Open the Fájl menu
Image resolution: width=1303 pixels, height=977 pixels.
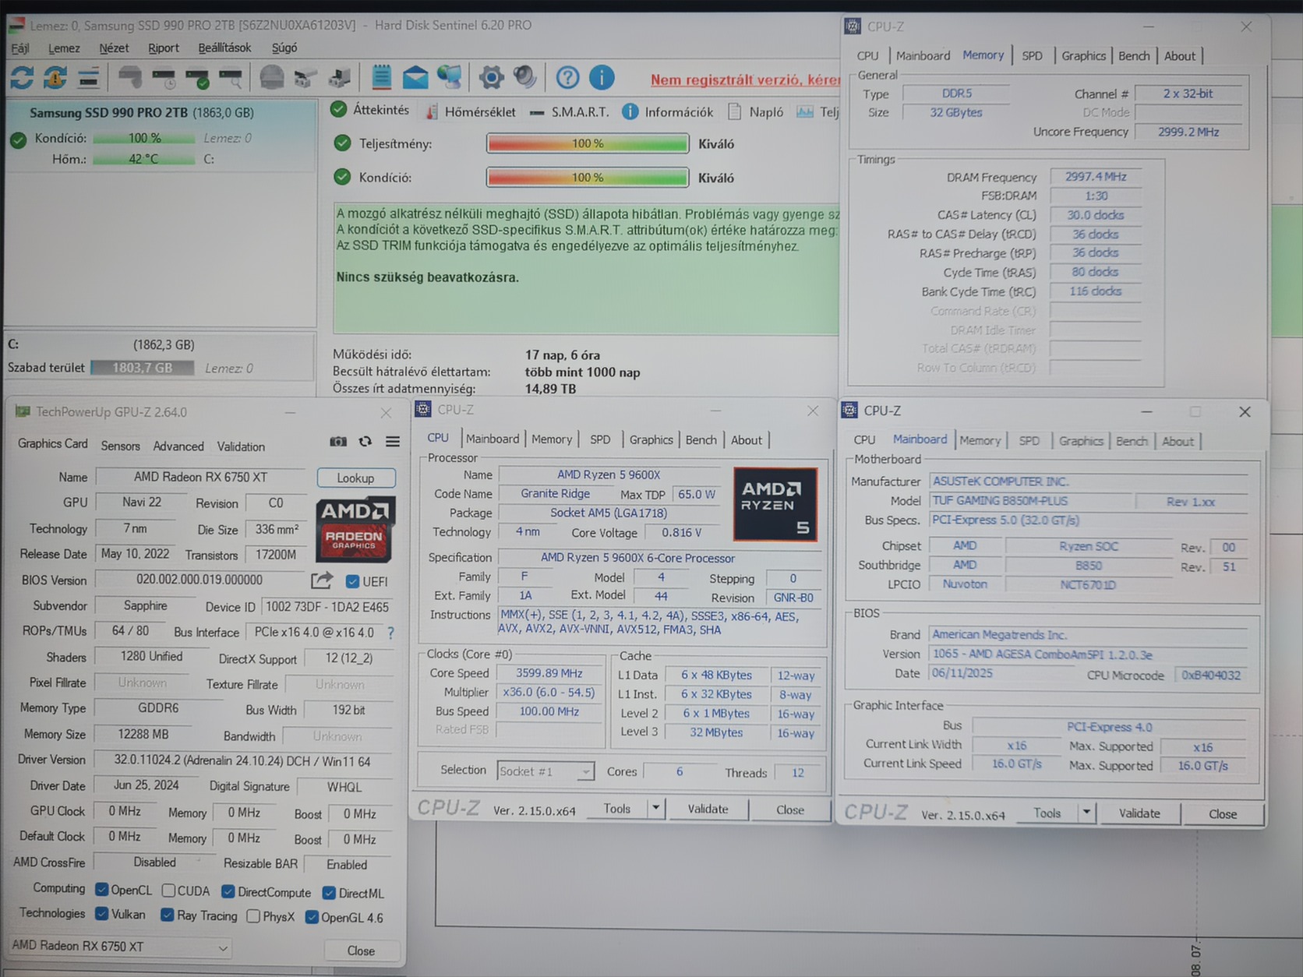(x=20, y=48)
